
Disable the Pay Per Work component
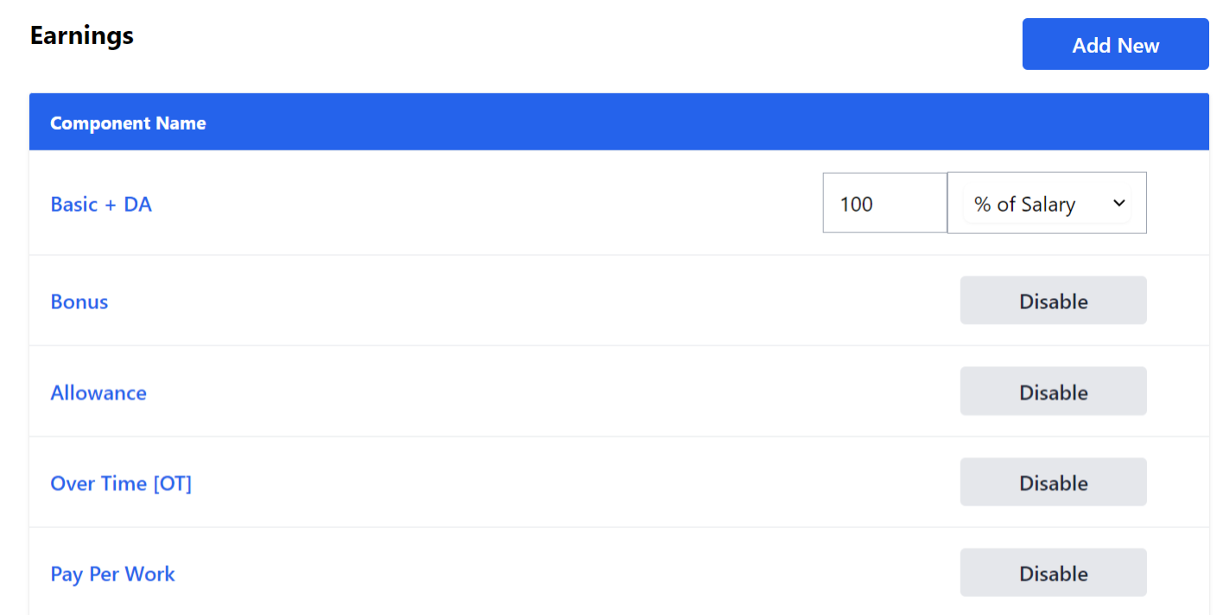pyautogui.click(x=1053, y=574)
